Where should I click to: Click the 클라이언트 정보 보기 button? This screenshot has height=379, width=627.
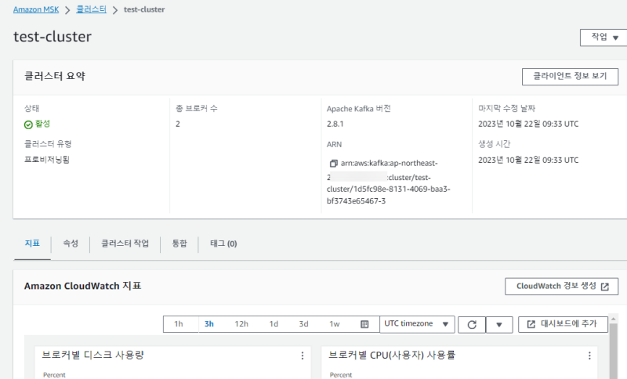coord(570,76)
